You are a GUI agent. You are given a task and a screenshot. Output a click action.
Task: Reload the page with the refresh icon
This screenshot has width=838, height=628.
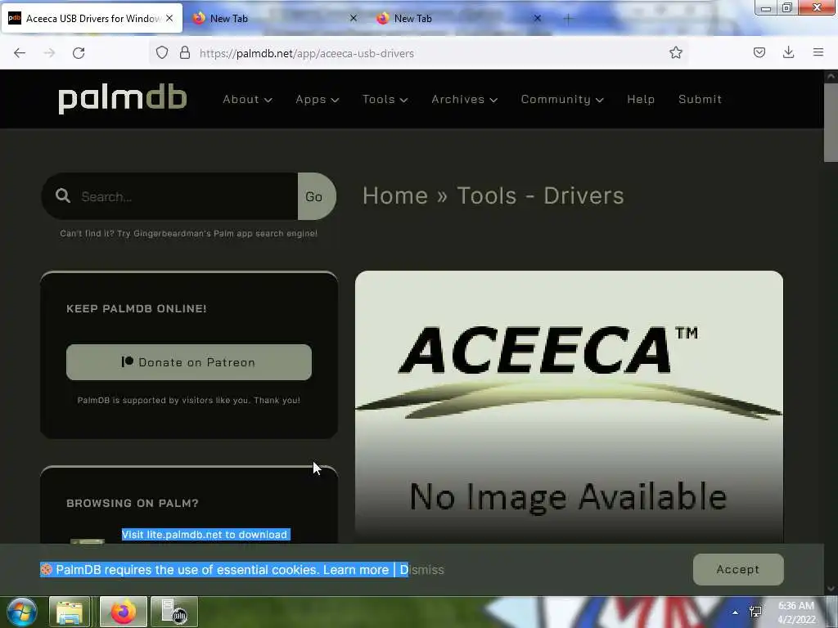(x=79, y=53)
